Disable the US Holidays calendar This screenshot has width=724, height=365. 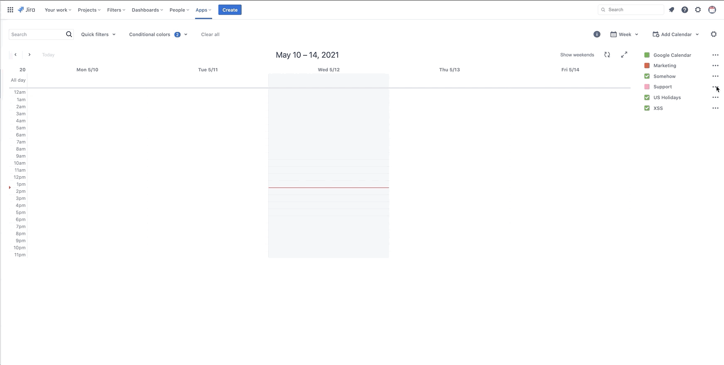(x=647, y=97)
